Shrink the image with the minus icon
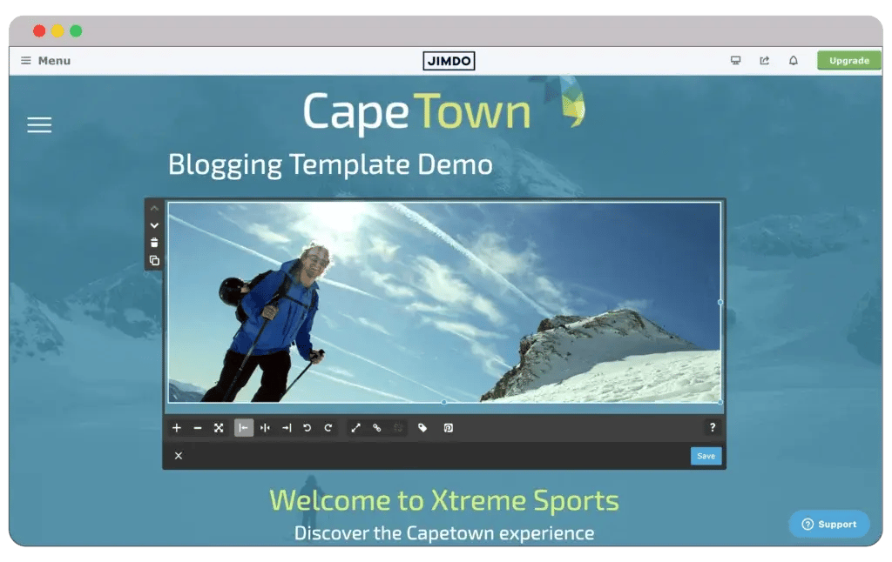 point(198,428)
